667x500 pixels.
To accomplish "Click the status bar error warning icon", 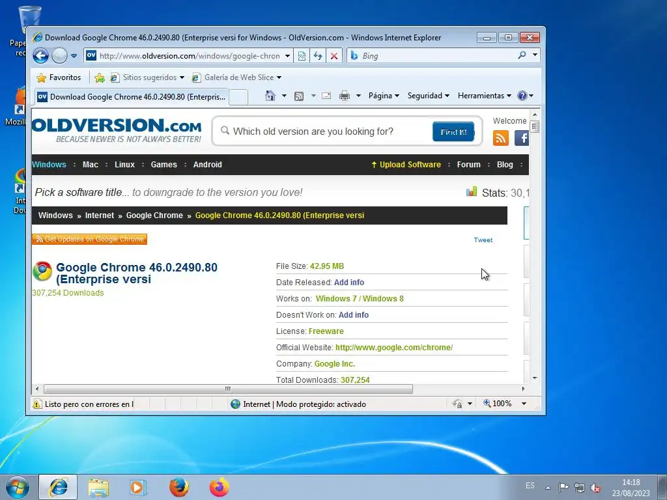I will click(37, 404).
